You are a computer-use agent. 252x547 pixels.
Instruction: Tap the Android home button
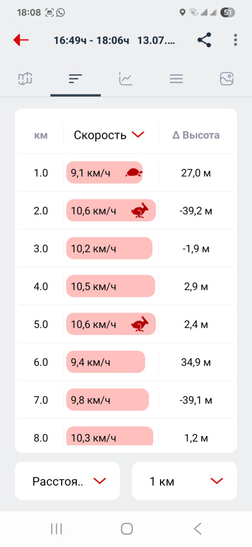coord(127,529)
